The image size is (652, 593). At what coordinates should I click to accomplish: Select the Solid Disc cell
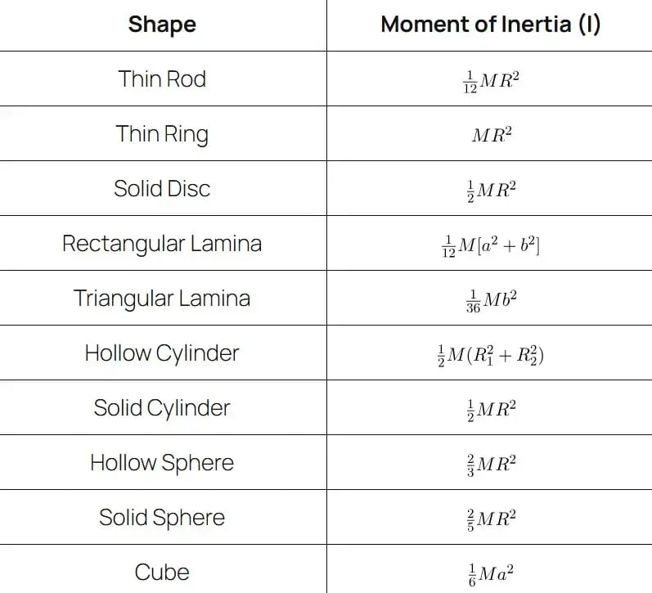(x=162, y=188)
